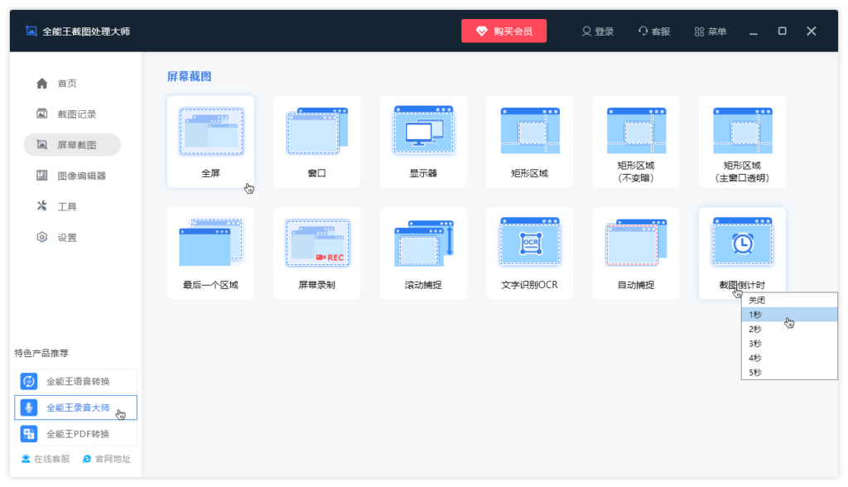
Task: Start 屏幕录制 screen recording
Action: (x=316, y=243)
